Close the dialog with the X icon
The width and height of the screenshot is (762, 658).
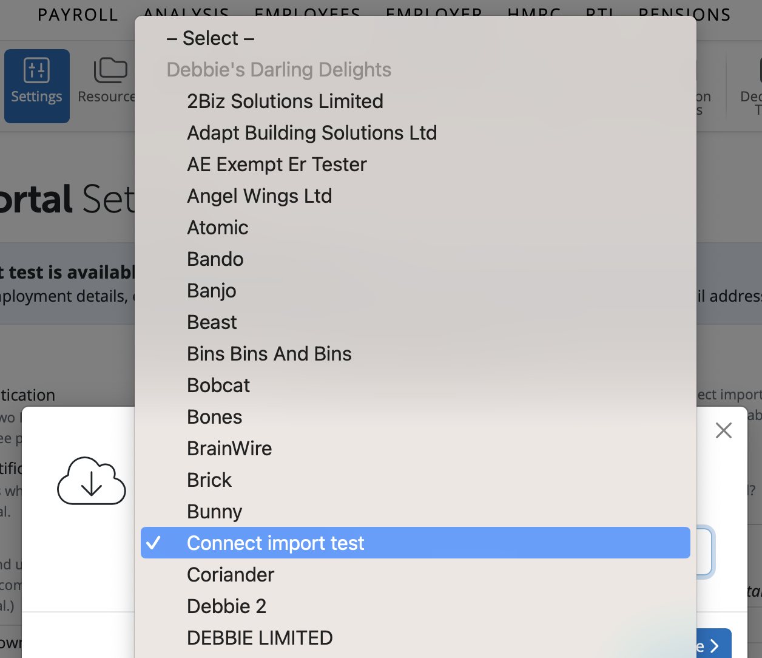(x=723, y=430)
